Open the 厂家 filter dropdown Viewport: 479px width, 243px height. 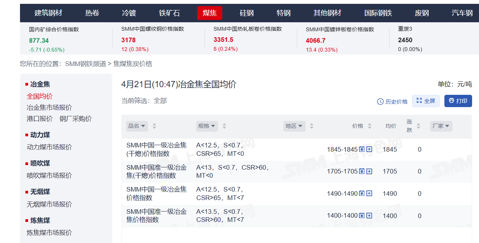[441, 126]
